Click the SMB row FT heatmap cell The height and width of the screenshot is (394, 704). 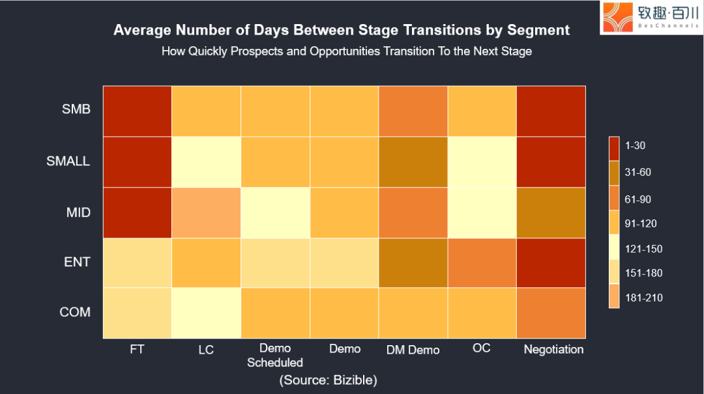pos(138,111)
